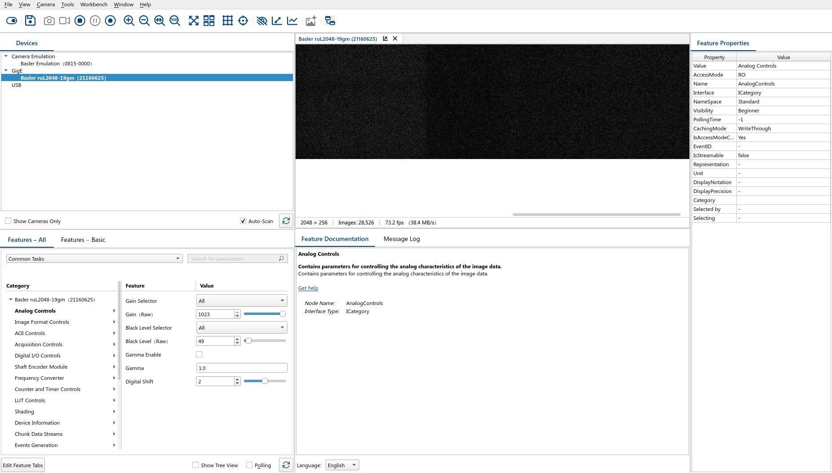The height and width of the screenshot is (473, 832).
Task: Open the histogram line chart tool
Action: (x=292, y=21)
